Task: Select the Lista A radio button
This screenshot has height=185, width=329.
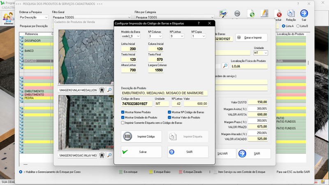Action: pyautogui.click(x=283, y=26)
